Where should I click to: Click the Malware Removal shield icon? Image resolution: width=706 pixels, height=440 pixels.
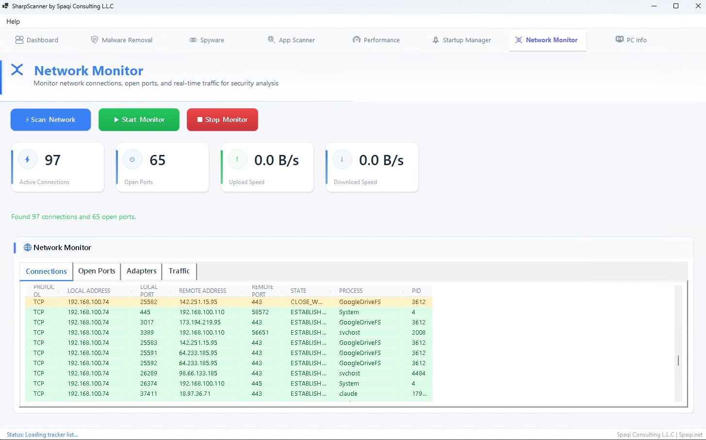point(94,39)
